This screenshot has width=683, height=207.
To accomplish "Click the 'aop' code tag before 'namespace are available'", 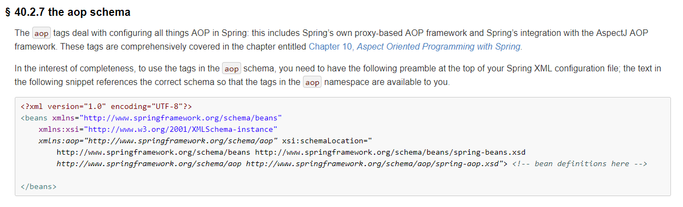I will pos(312,83).
